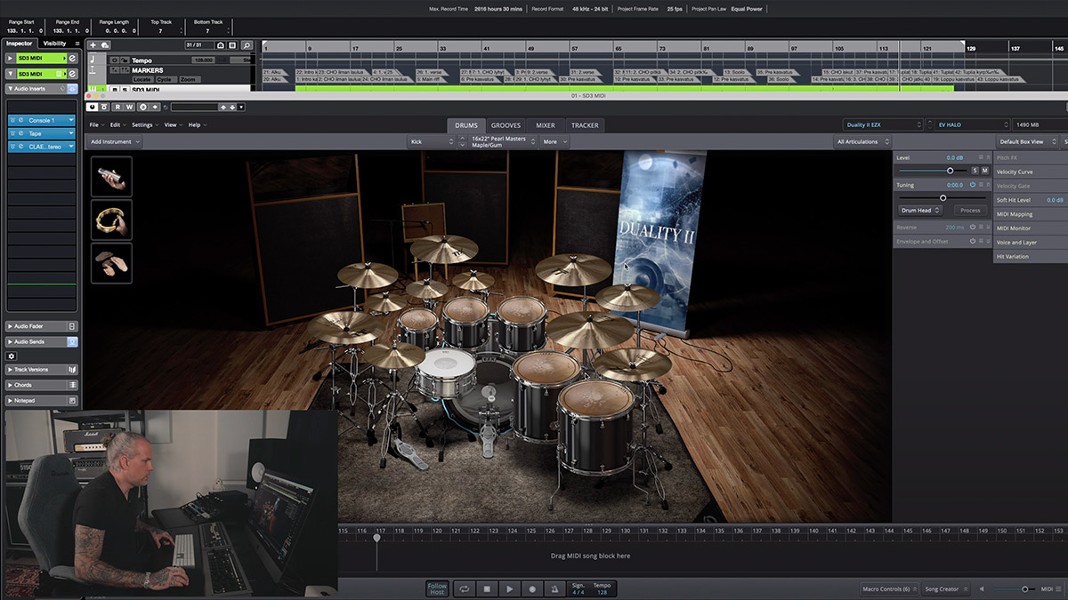
Task: Open the Song Creator dropdown
Action: [944, 588]
